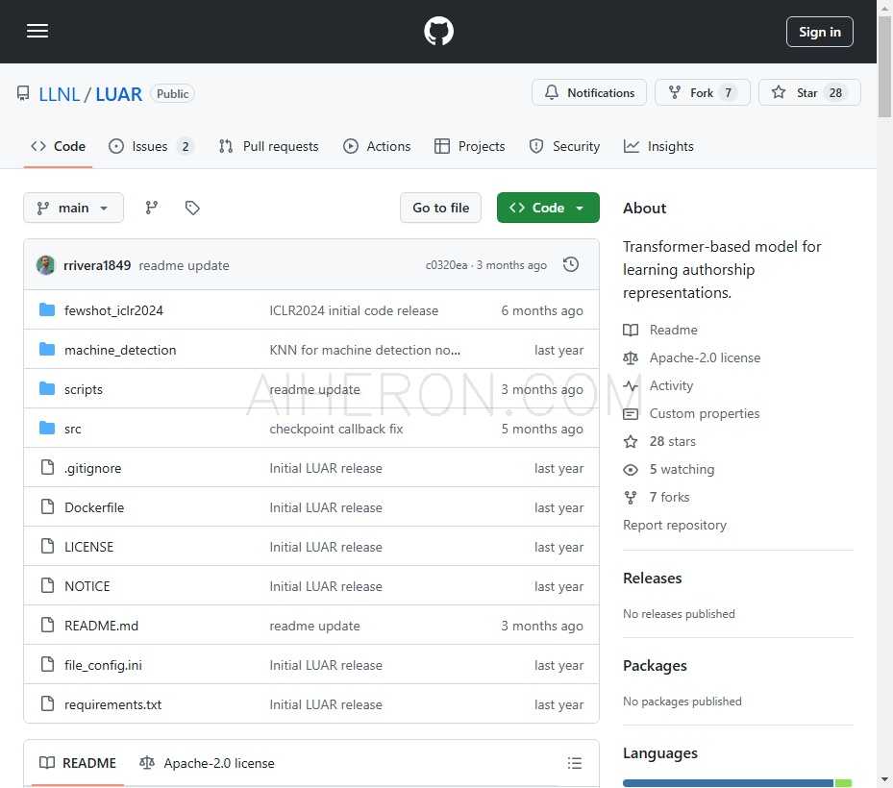Click the .gitignore file icon
Image resolution: width=893 pixels, height=788 pixels.
click(48, 467)
